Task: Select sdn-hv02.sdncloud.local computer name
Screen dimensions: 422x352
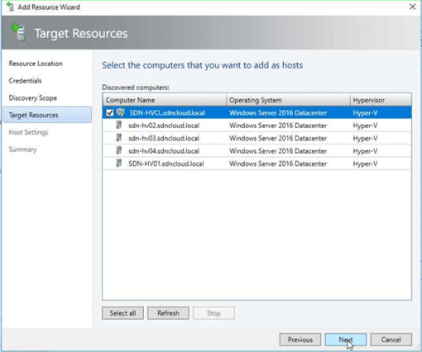Action: [x=164, y=126]
